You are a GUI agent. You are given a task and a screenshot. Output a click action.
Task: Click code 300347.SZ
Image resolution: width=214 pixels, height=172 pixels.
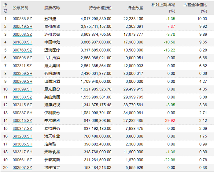pyautogui.click(x=22, y=129)
